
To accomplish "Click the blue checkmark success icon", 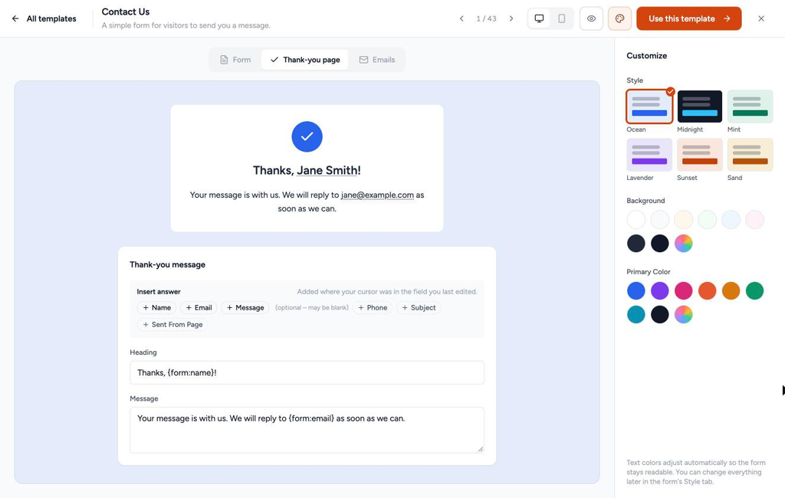I will (x=307, y=136).
